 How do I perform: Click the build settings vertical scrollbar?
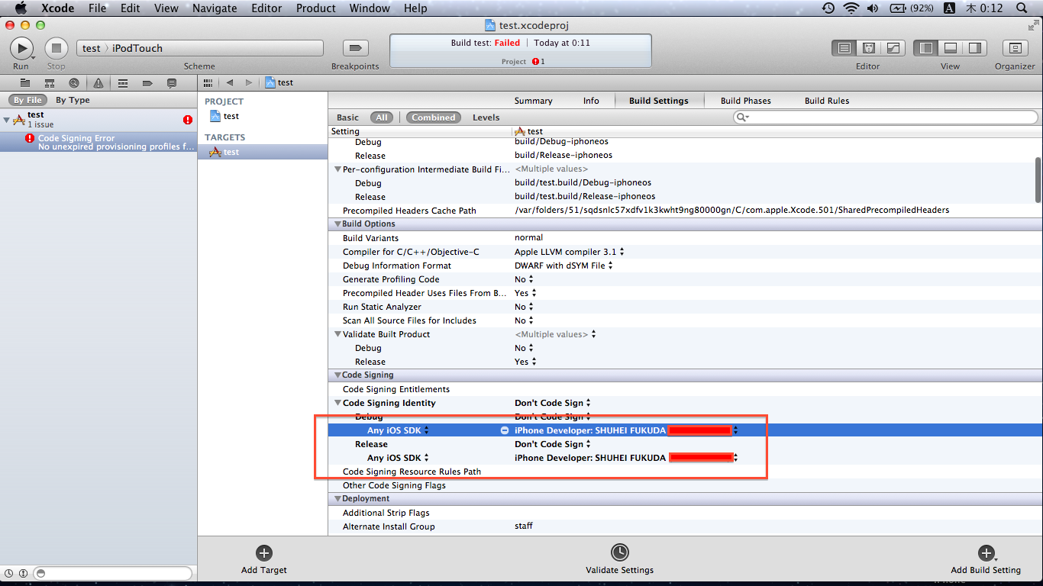click(1038, 179)
